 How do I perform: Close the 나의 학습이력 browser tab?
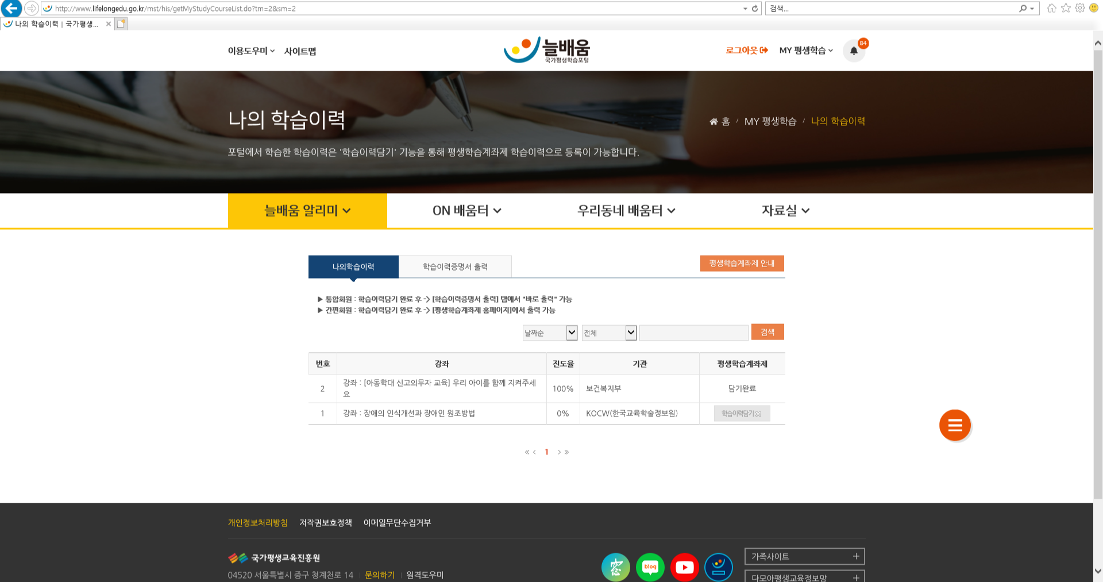coord(108,24)
